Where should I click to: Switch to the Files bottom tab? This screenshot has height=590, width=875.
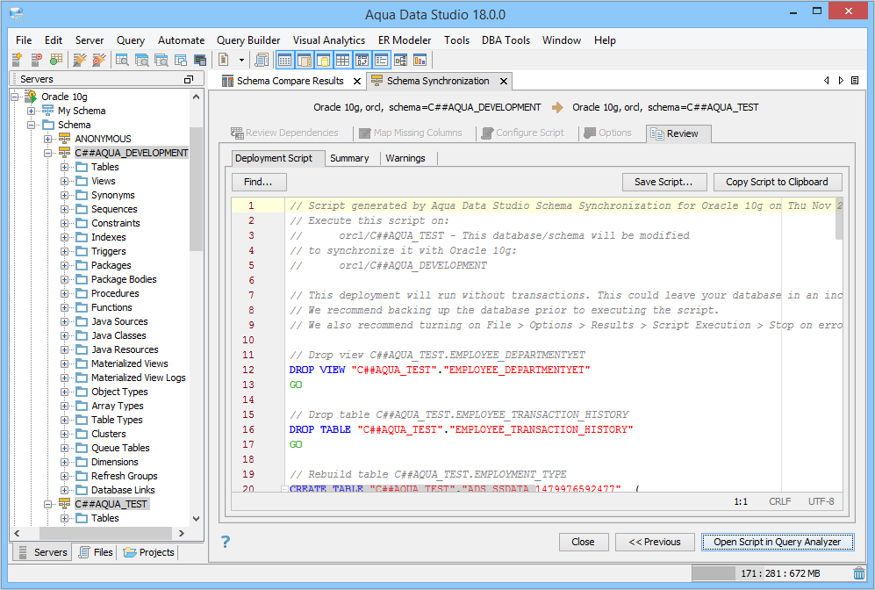tap(97, 552)
